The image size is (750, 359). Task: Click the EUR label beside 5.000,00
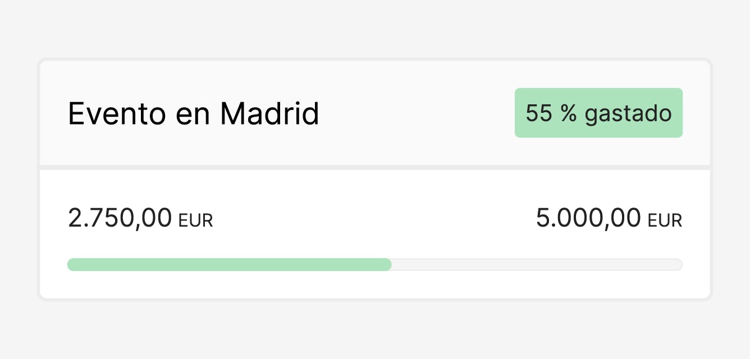tap(665, 221)
